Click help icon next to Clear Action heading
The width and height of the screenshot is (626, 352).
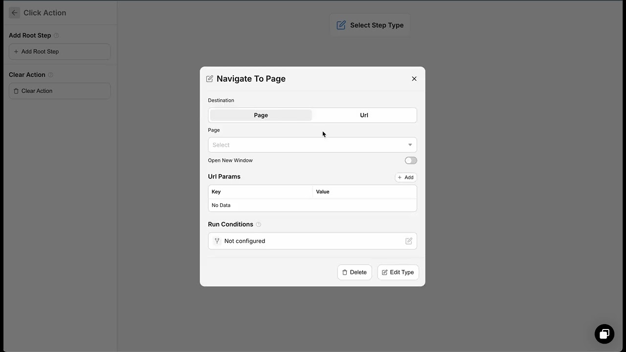(50, 75)
